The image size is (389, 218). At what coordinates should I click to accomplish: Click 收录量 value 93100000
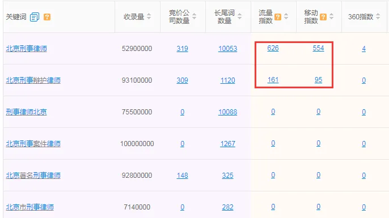(137, 80)
